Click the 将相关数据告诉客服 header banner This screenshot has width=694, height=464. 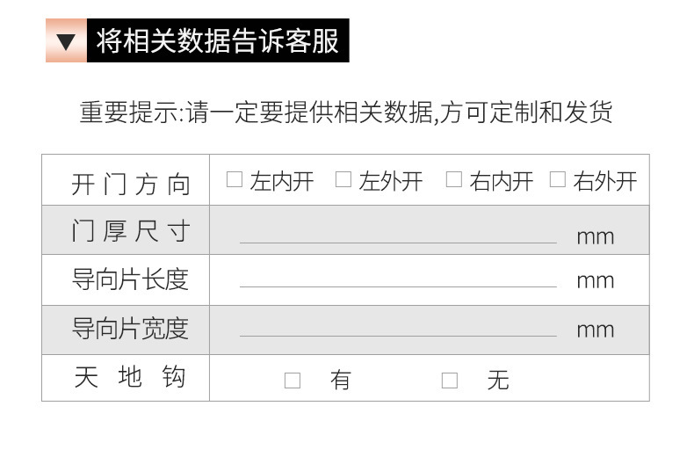pyautogui.click(x=217, y=41)
